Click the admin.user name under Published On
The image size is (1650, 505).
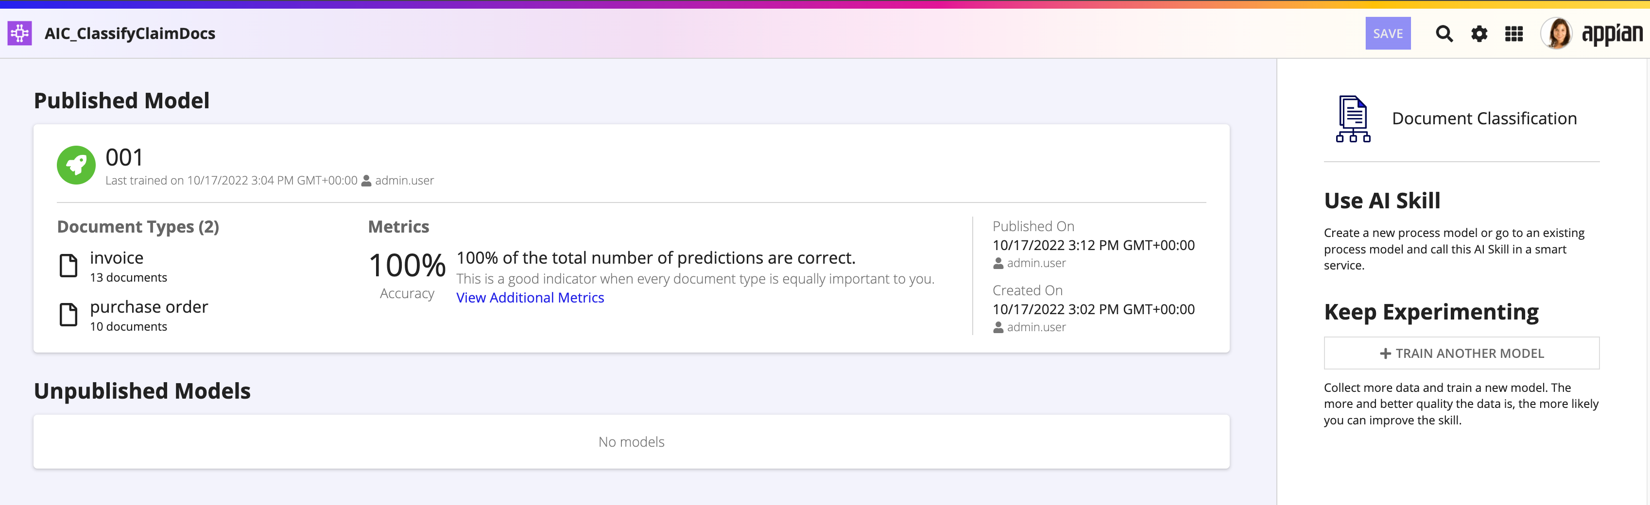click(x=1036, y=263)
